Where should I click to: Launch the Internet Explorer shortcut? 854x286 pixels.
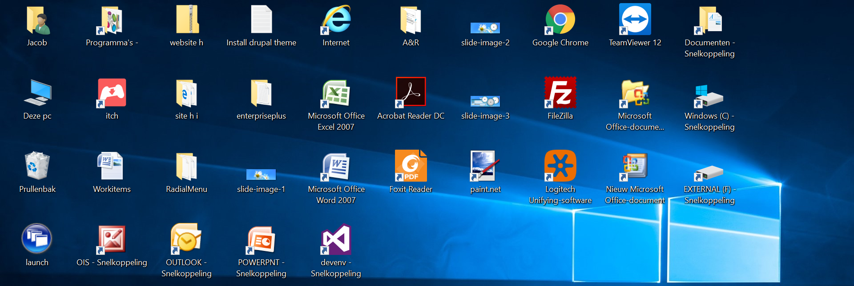click(336, 20)
